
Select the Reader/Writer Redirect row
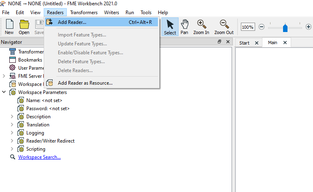coord(50,141)
